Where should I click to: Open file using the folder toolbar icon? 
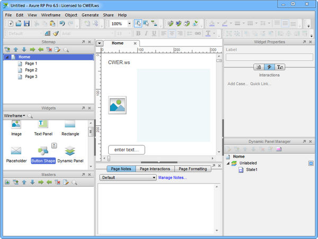[x=19, y=24]
